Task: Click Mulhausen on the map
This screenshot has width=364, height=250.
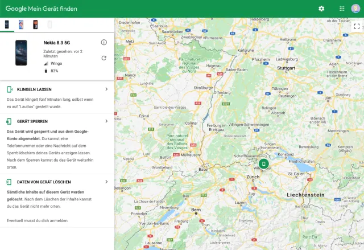Action: coord(190,155)
